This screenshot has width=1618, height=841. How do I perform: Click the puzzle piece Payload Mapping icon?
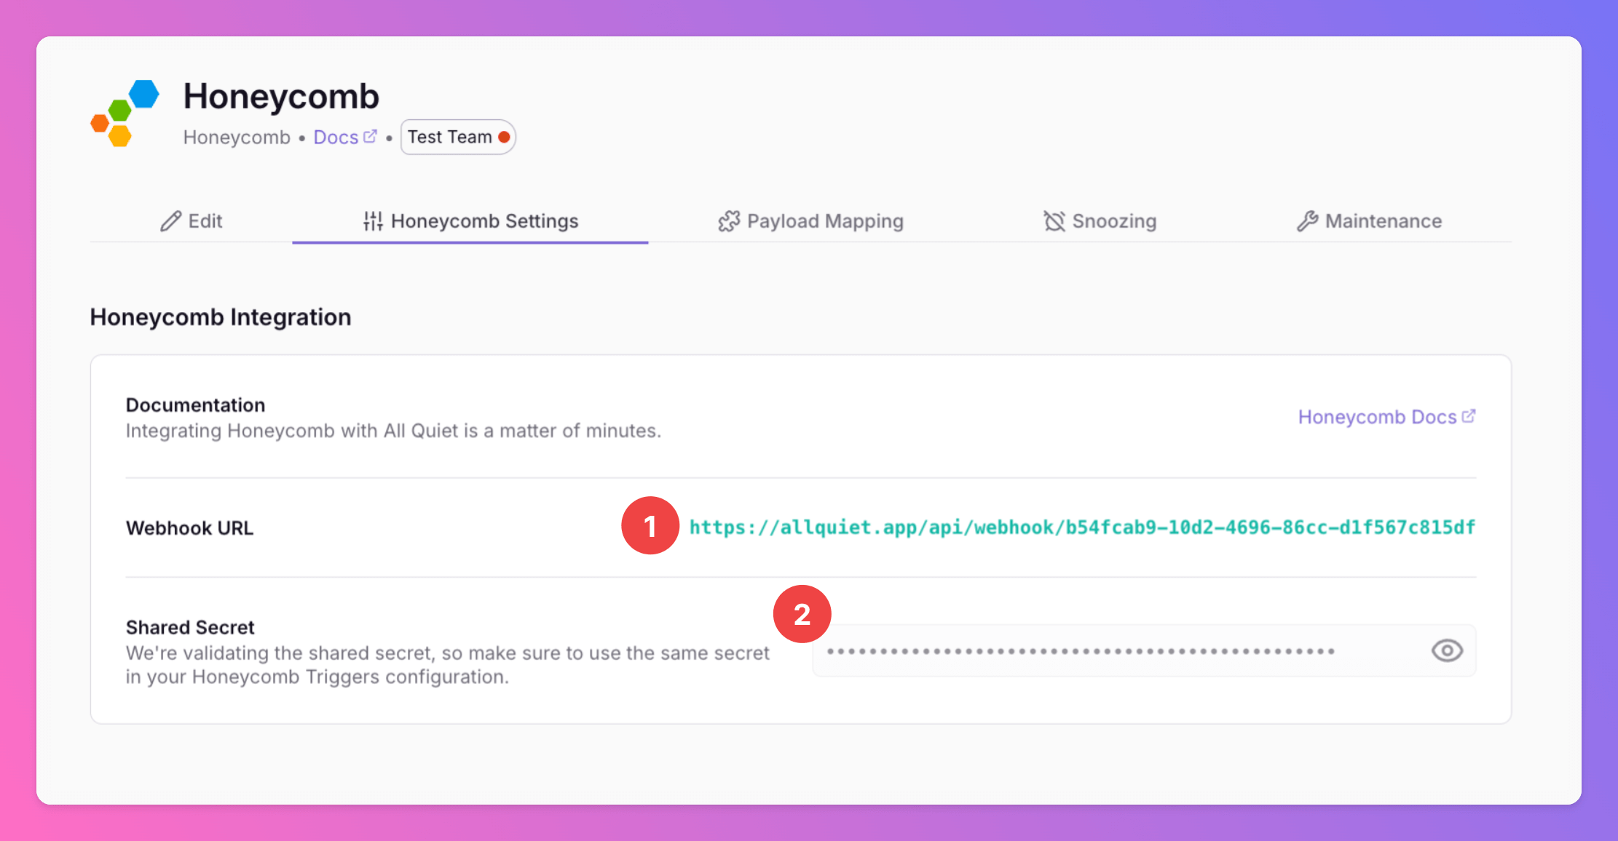point(729,221)
